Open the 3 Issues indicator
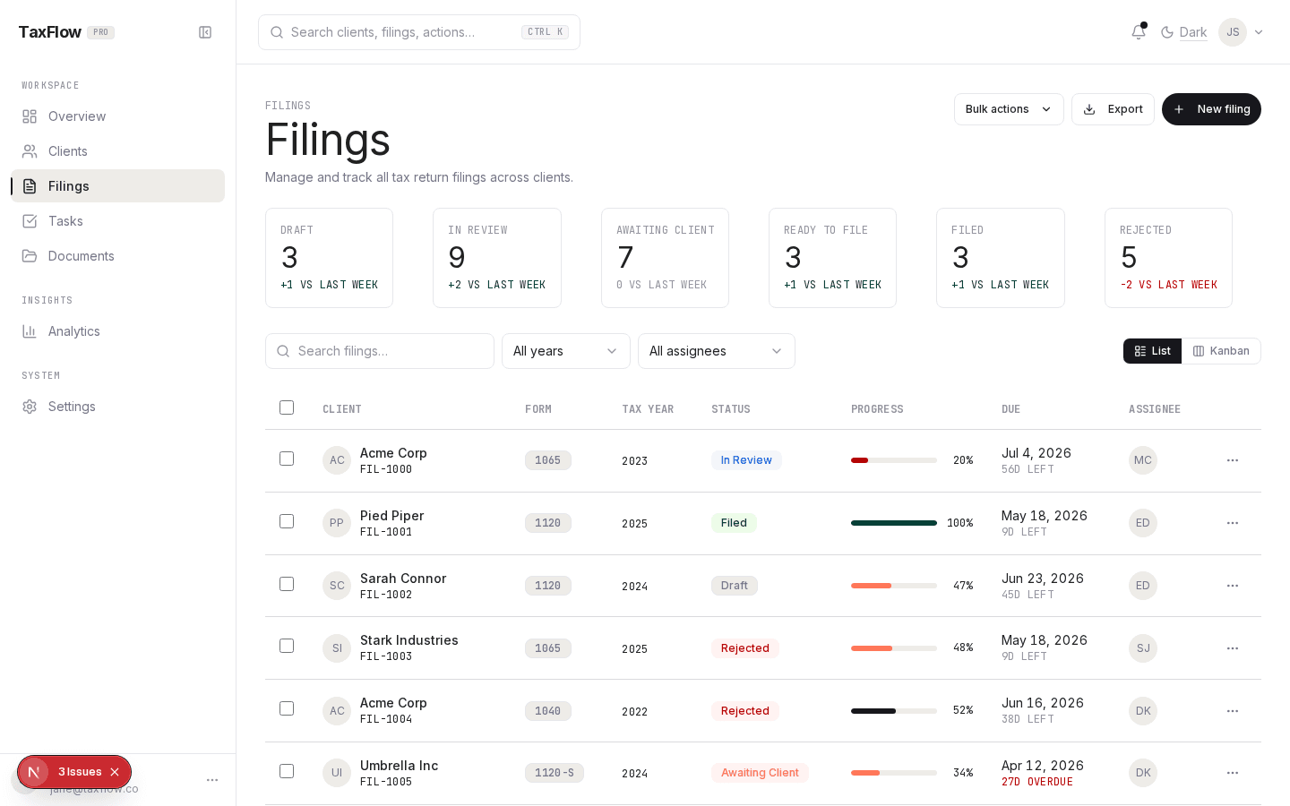 point(80,772)
